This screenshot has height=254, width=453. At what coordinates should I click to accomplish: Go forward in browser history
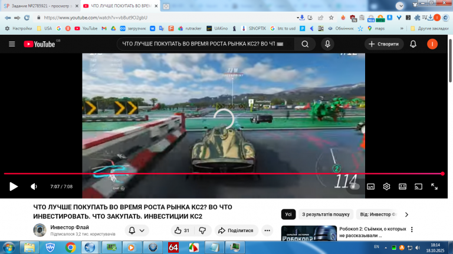[17, 18]
